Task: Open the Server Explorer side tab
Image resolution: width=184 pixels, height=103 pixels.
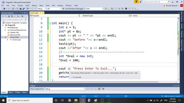Action: point(182,17)
